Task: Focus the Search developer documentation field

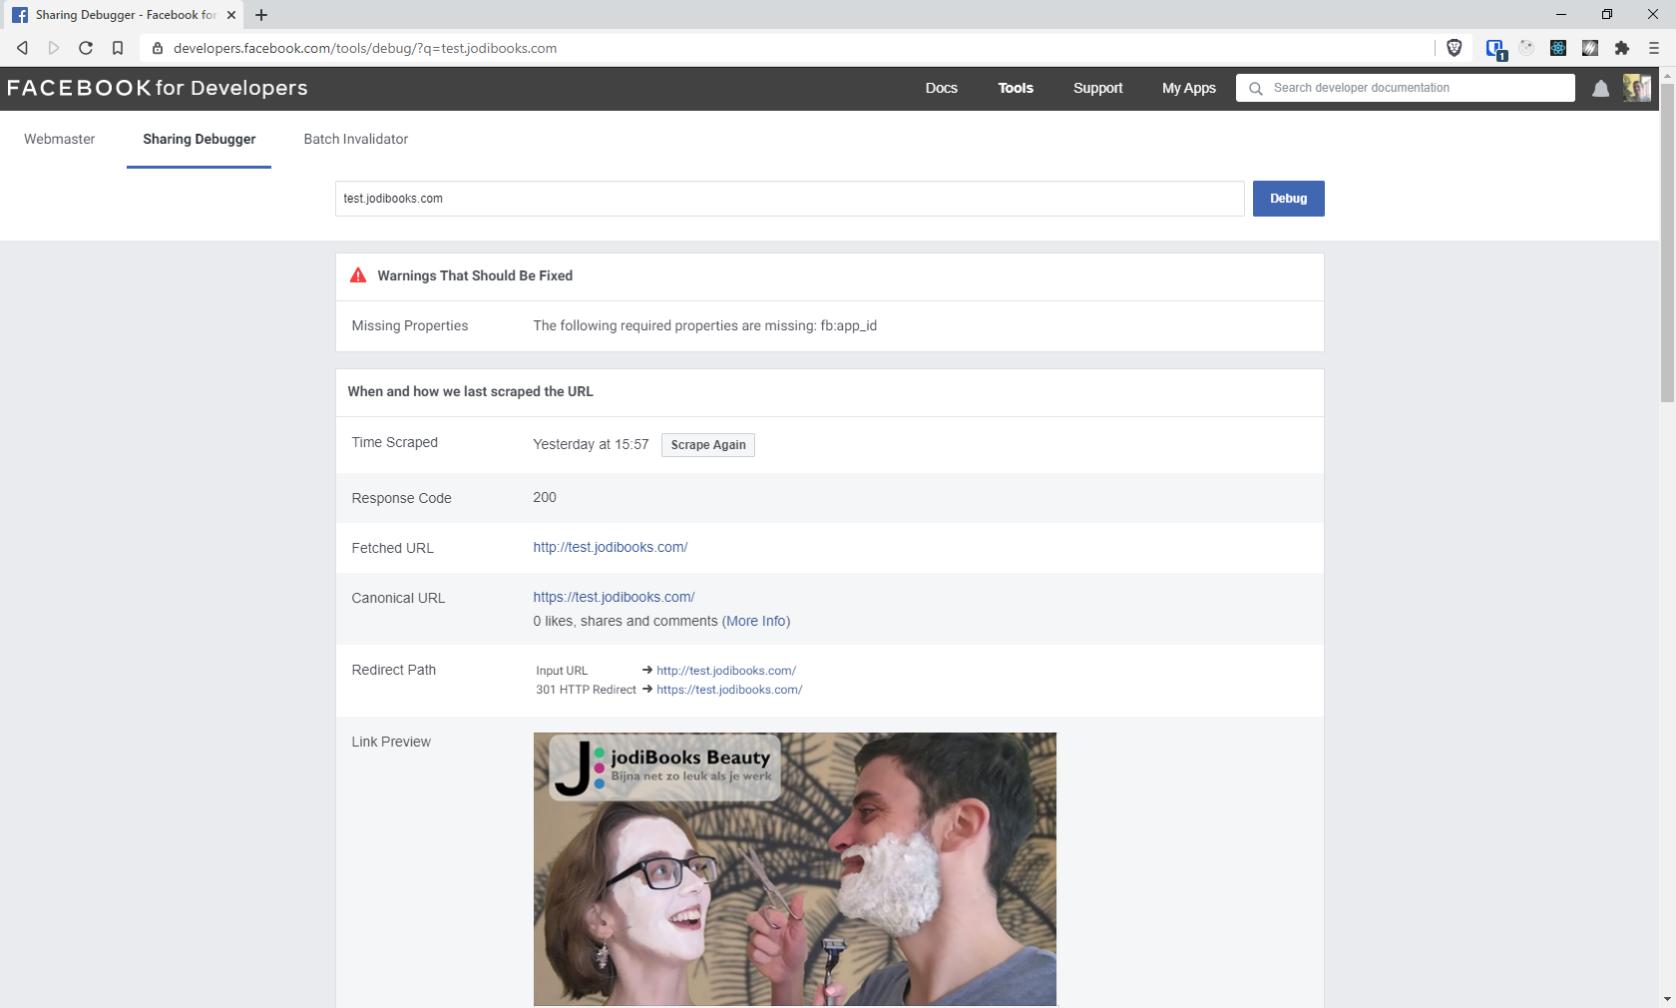Action: pyautogui.click(x=1406, y=88)
